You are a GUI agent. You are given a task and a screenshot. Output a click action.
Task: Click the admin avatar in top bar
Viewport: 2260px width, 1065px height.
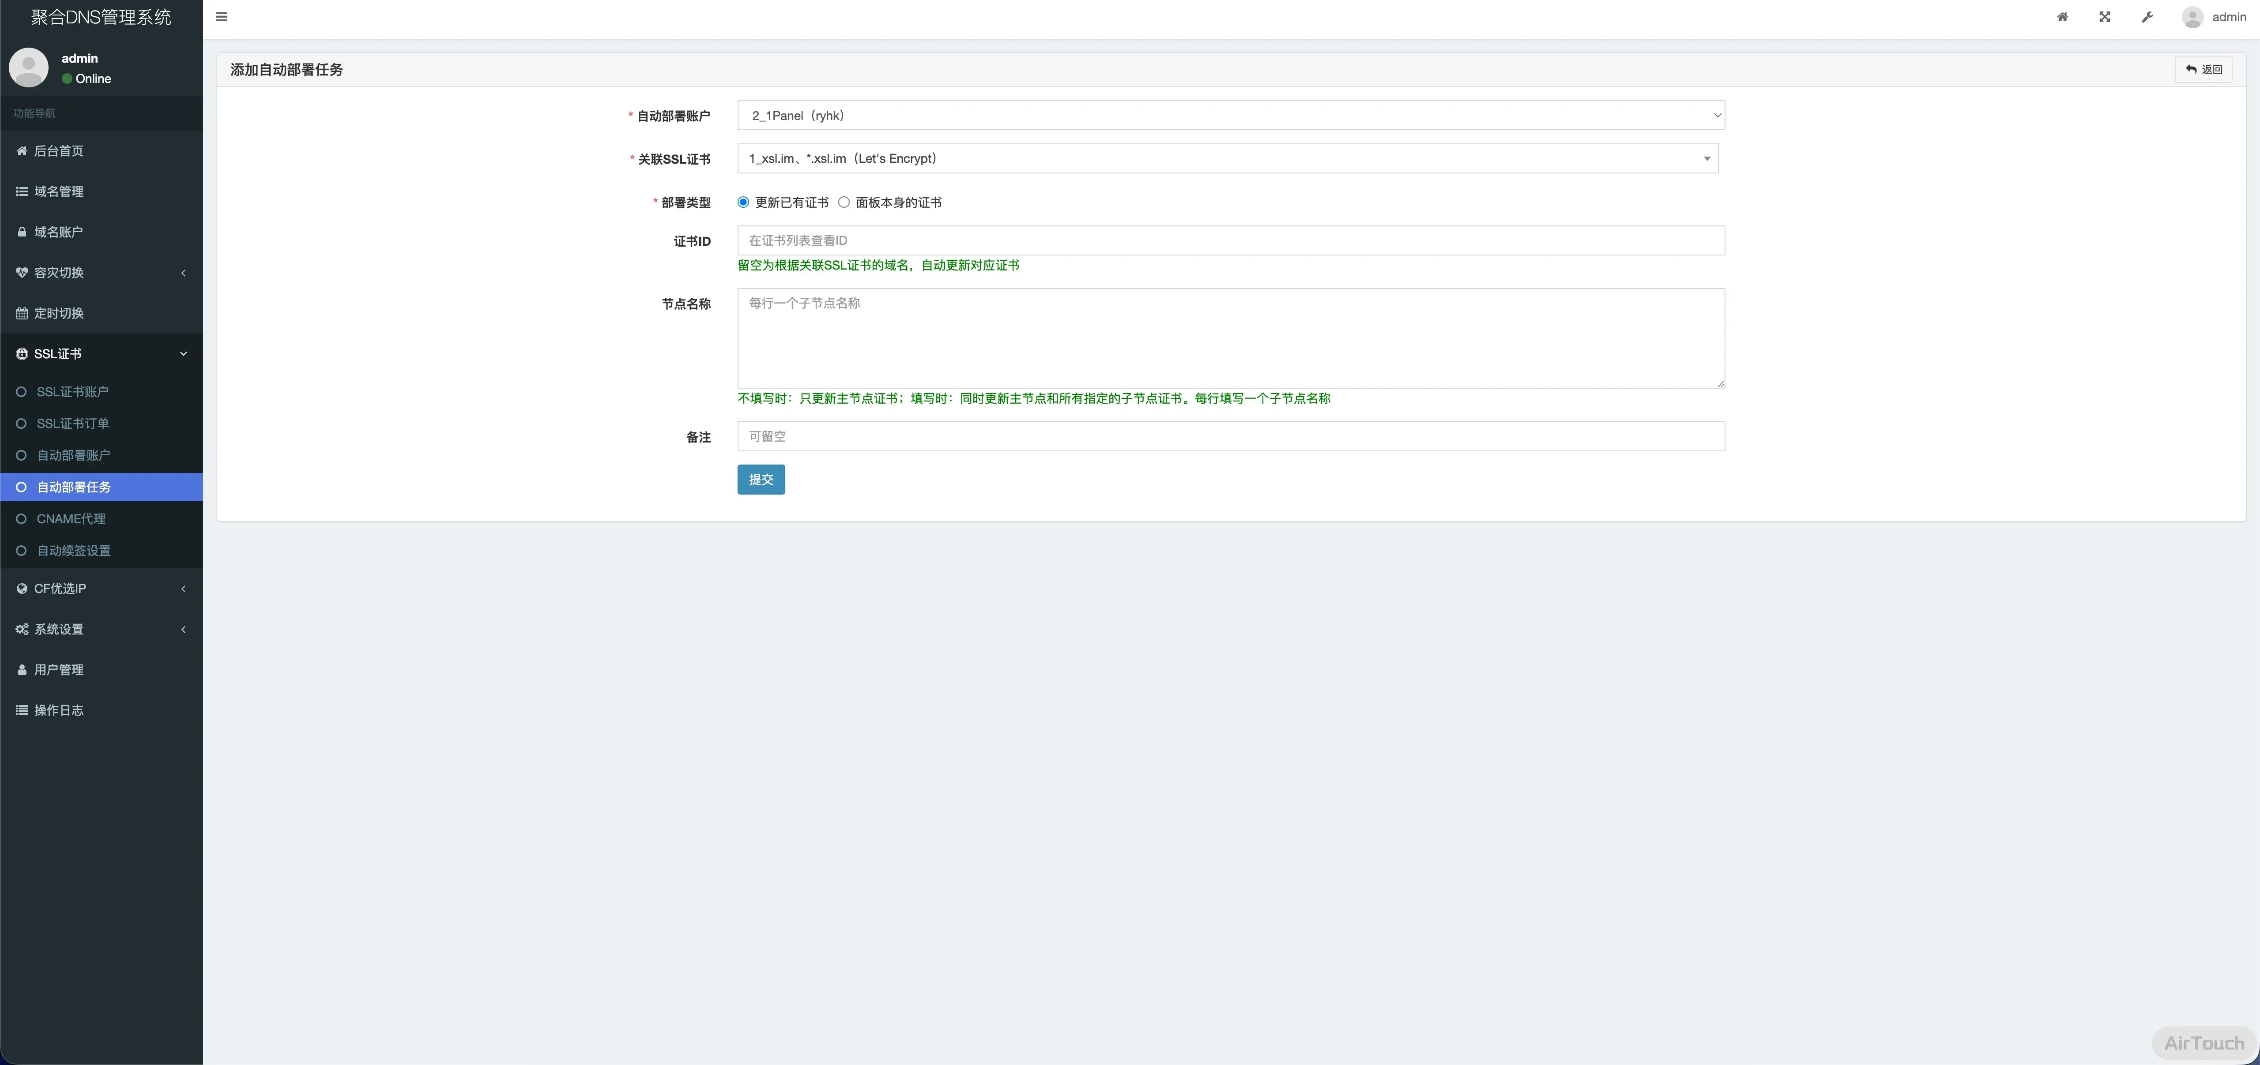(2192, 17)
